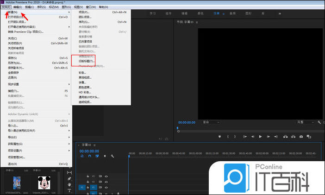The width and height of the screenshot is (325, 195).
Task: Click the timeline playhead marker
Action: pos(129,156)
